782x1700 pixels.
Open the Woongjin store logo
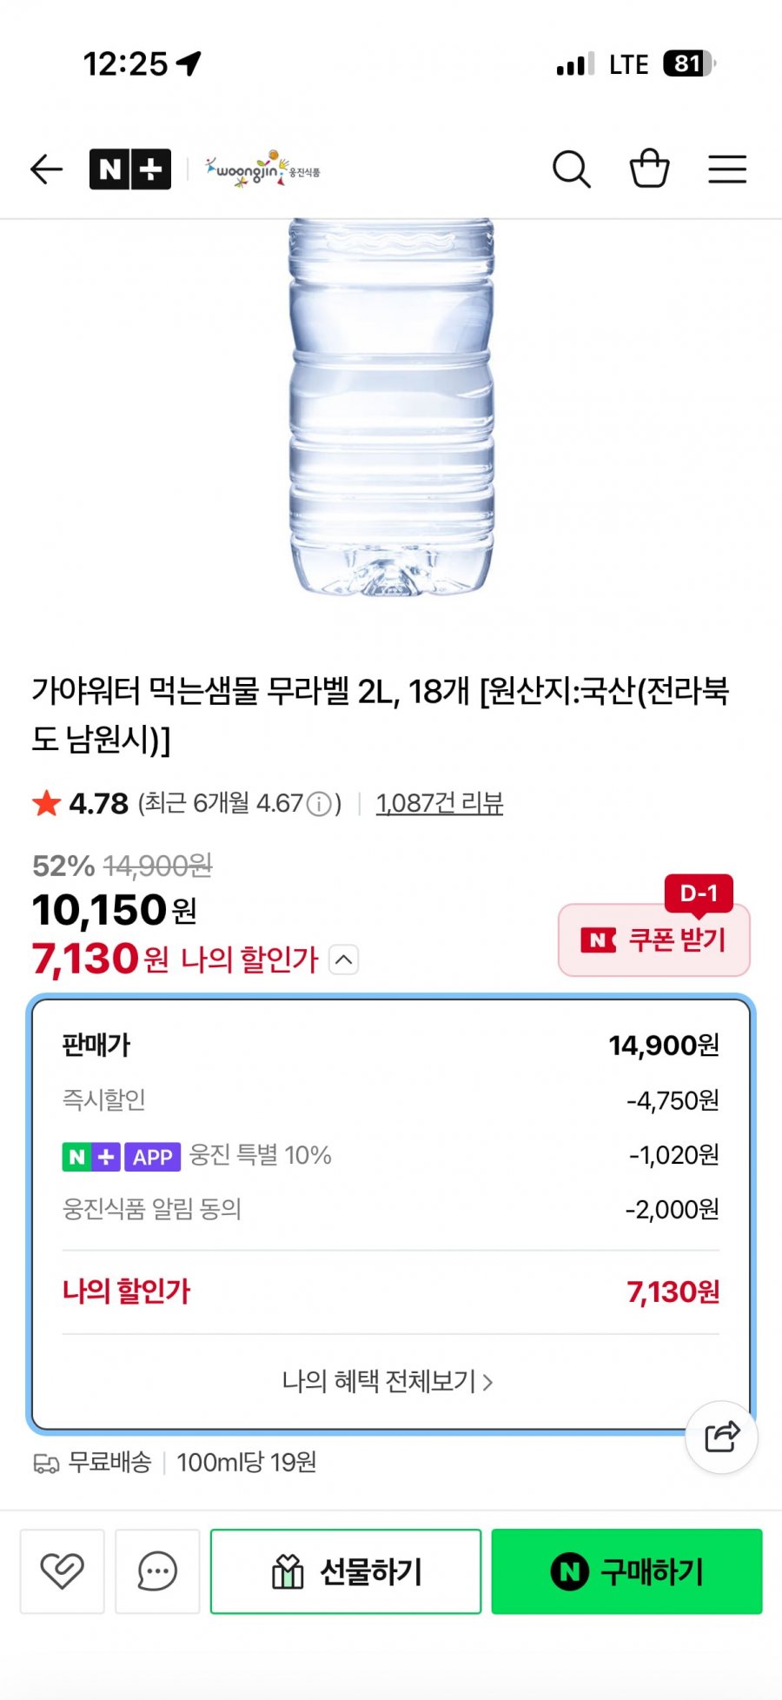click(262, 169)
